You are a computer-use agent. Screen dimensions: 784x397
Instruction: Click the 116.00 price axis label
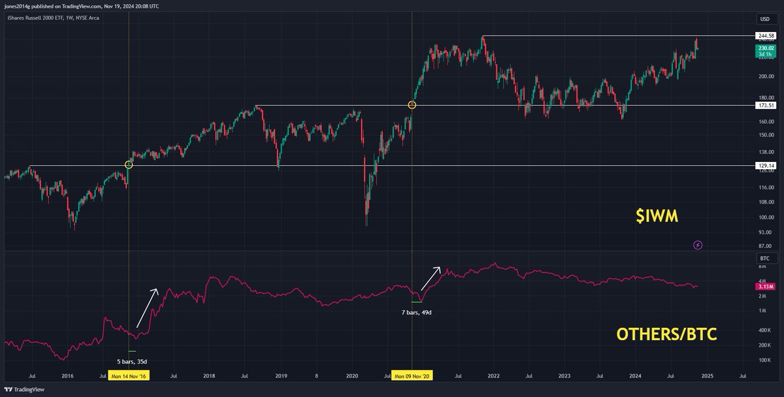coord(766,187)
